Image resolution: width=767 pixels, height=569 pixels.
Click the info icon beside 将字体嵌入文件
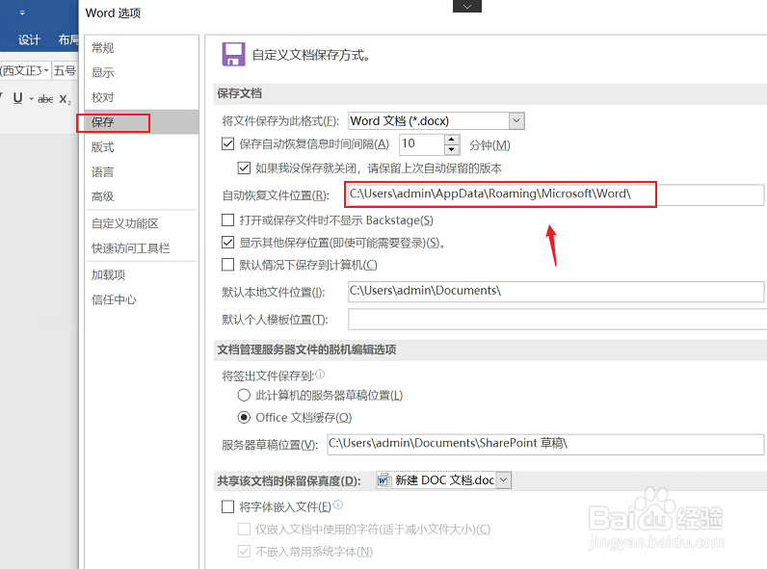pos(338,504)
